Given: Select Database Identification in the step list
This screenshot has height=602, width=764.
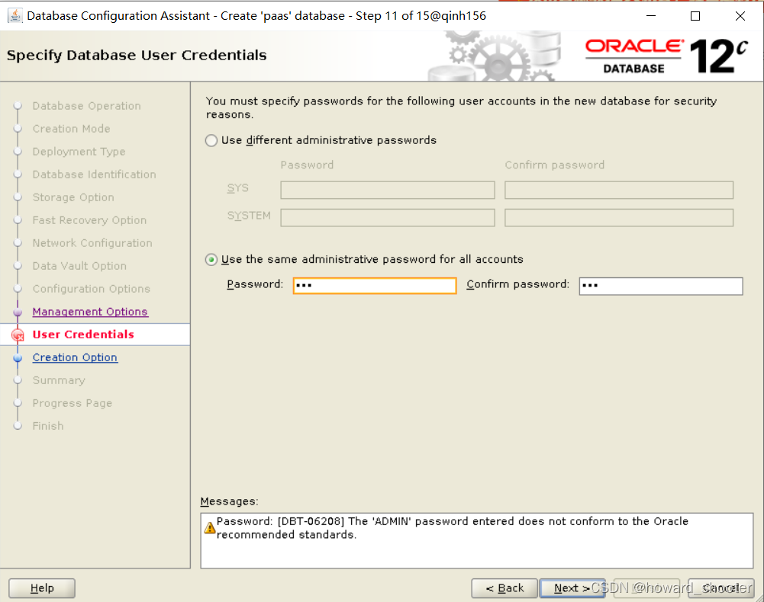Looking at the screenshot, I should click(93, 174).
